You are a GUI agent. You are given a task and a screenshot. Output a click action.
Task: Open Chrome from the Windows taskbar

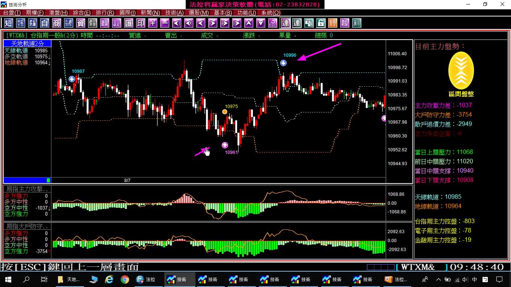click(x=125, y=279)
